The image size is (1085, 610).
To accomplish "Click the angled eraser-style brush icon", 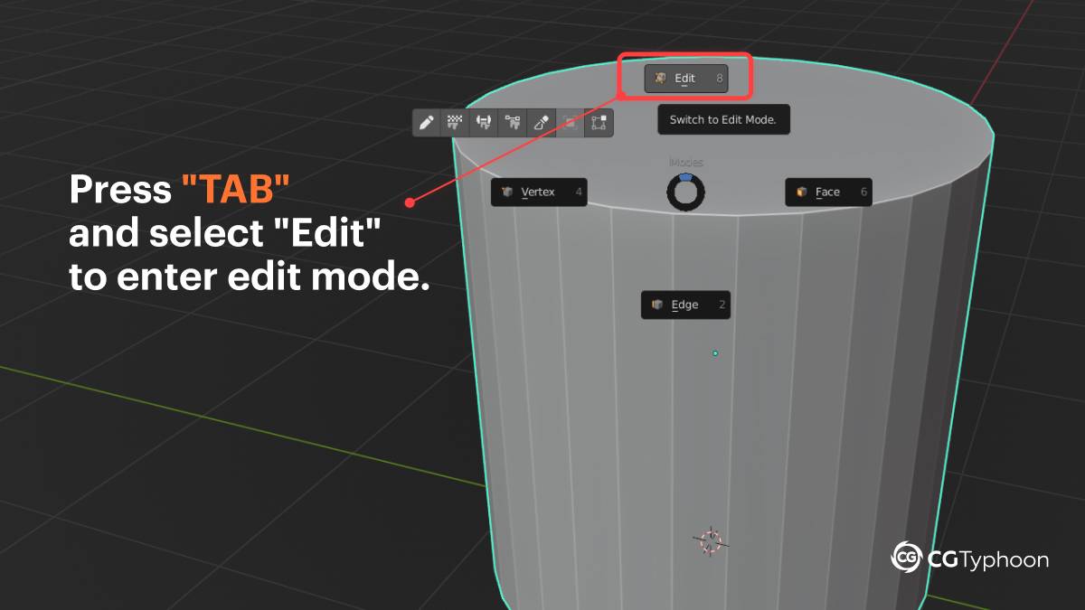I will pos(541,123).
